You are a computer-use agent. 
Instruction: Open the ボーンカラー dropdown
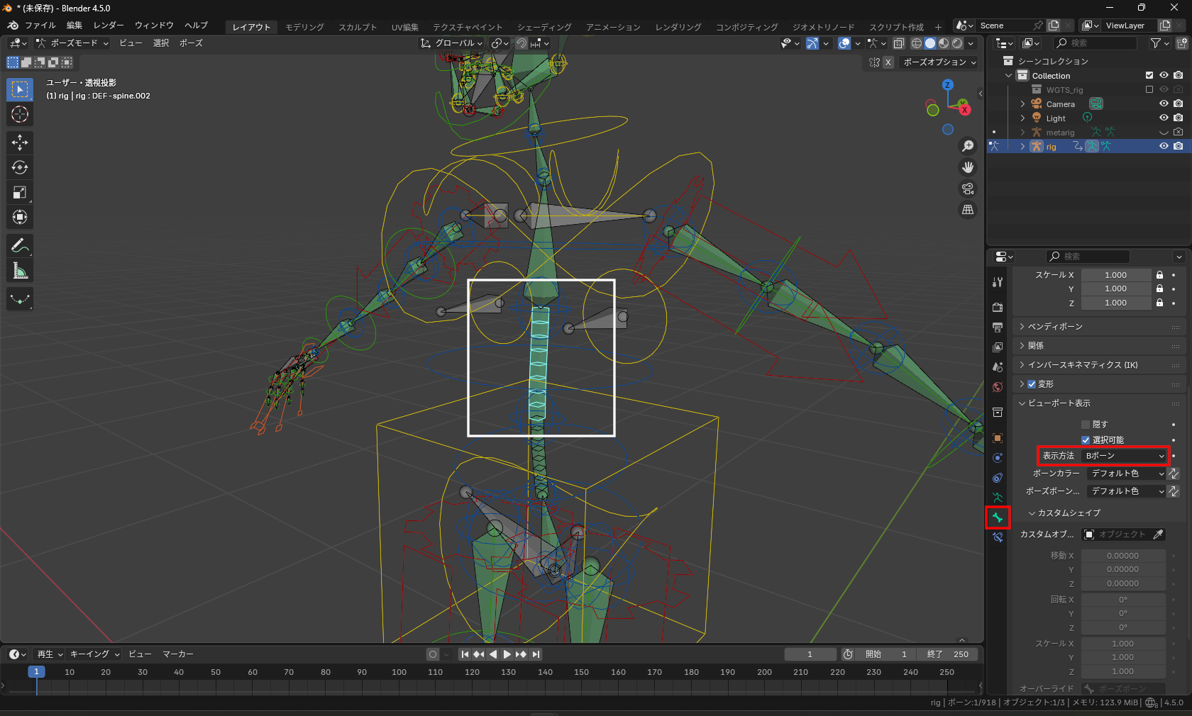(x=1127, y=474)
